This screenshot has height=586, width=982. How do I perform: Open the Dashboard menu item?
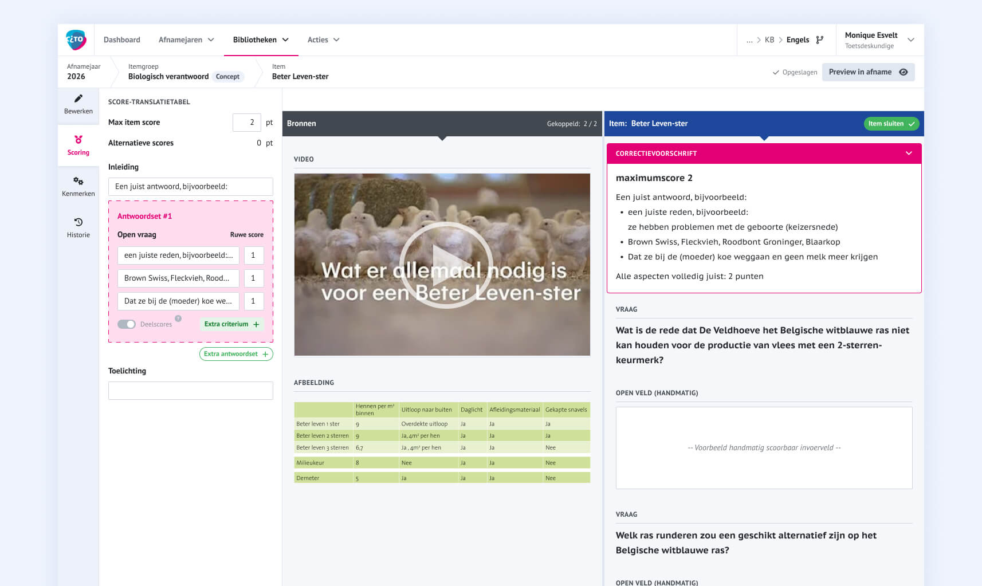click(121, 40)
